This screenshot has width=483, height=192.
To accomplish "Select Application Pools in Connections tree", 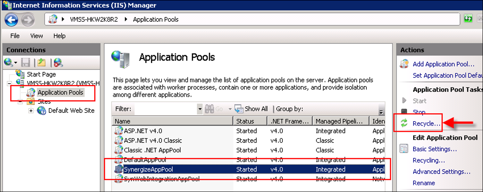I will point(60,92).
